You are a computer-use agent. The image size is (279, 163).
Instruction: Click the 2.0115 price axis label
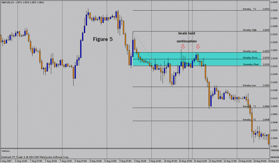274,98
